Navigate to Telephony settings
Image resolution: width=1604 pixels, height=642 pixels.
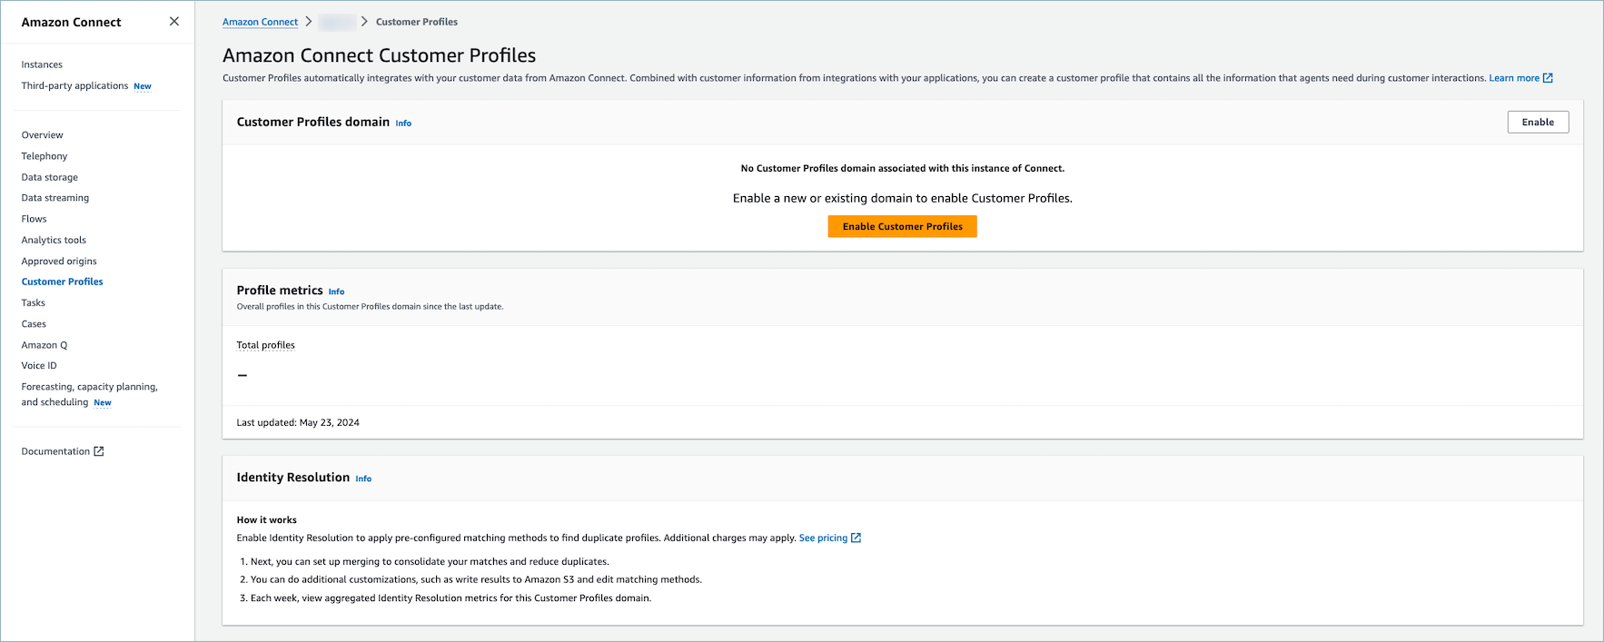click(x=45, y=156)
